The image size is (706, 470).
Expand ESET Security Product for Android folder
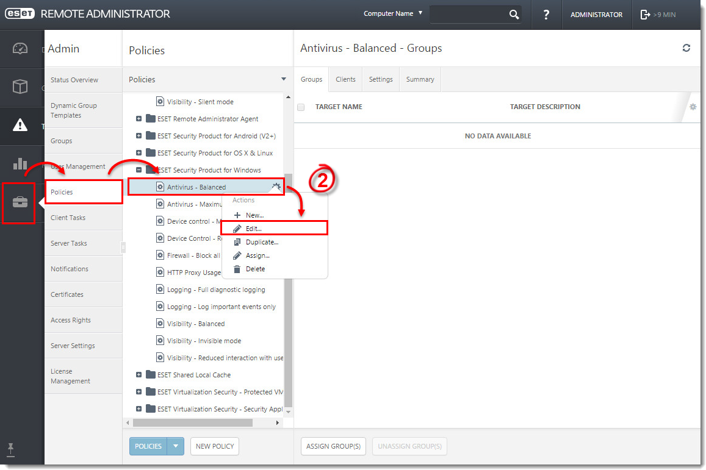coord(139,136)
